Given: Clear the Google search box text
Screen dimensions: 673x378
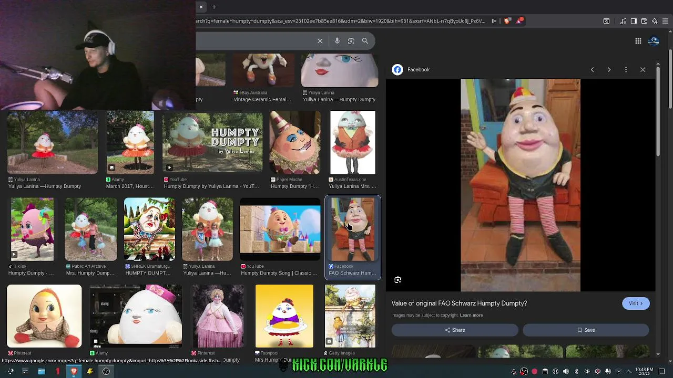Looking at the screenshot, I should 320,41.
